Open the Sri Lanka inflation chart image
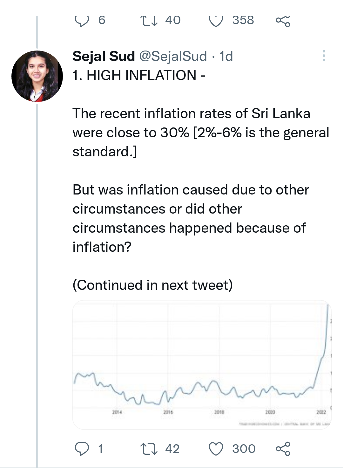This screenshot has width=343, height=471. pos(202,365)
